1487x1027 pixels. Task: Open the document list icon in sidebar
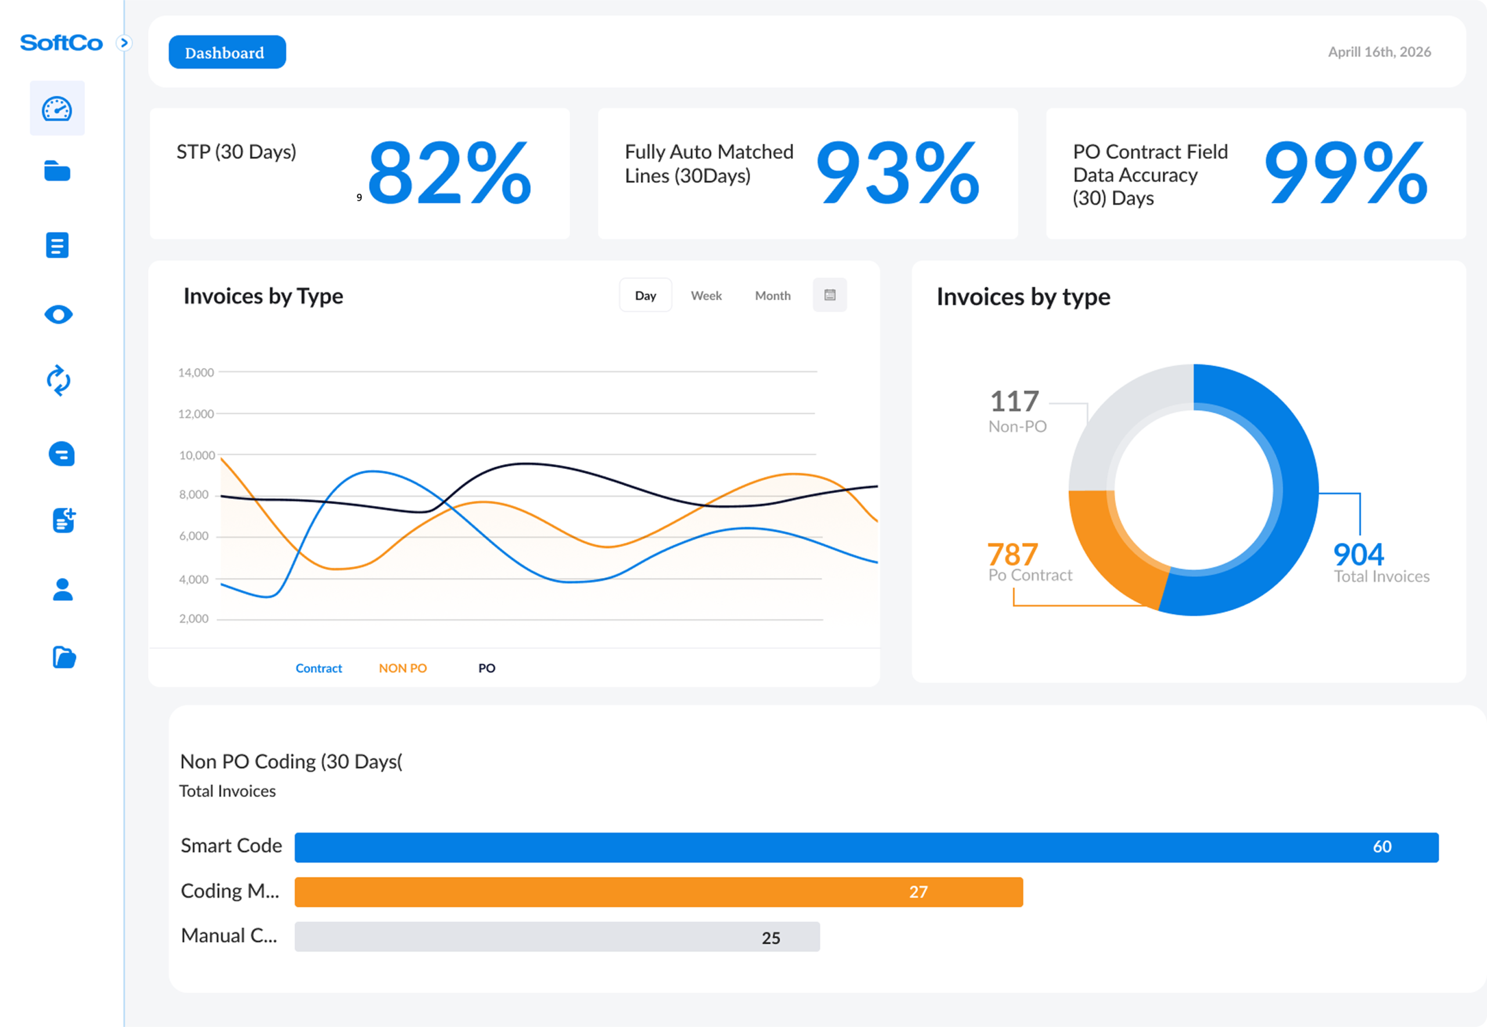58,245
